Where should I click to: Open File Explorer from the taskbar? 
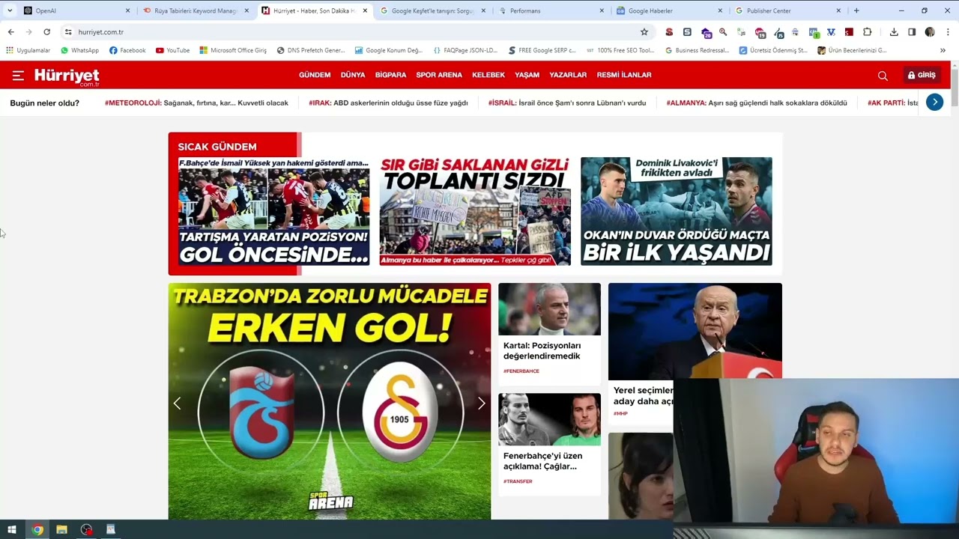61,529
